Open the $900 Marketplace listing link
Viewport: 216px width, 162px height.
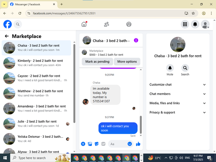coord(106,55)
